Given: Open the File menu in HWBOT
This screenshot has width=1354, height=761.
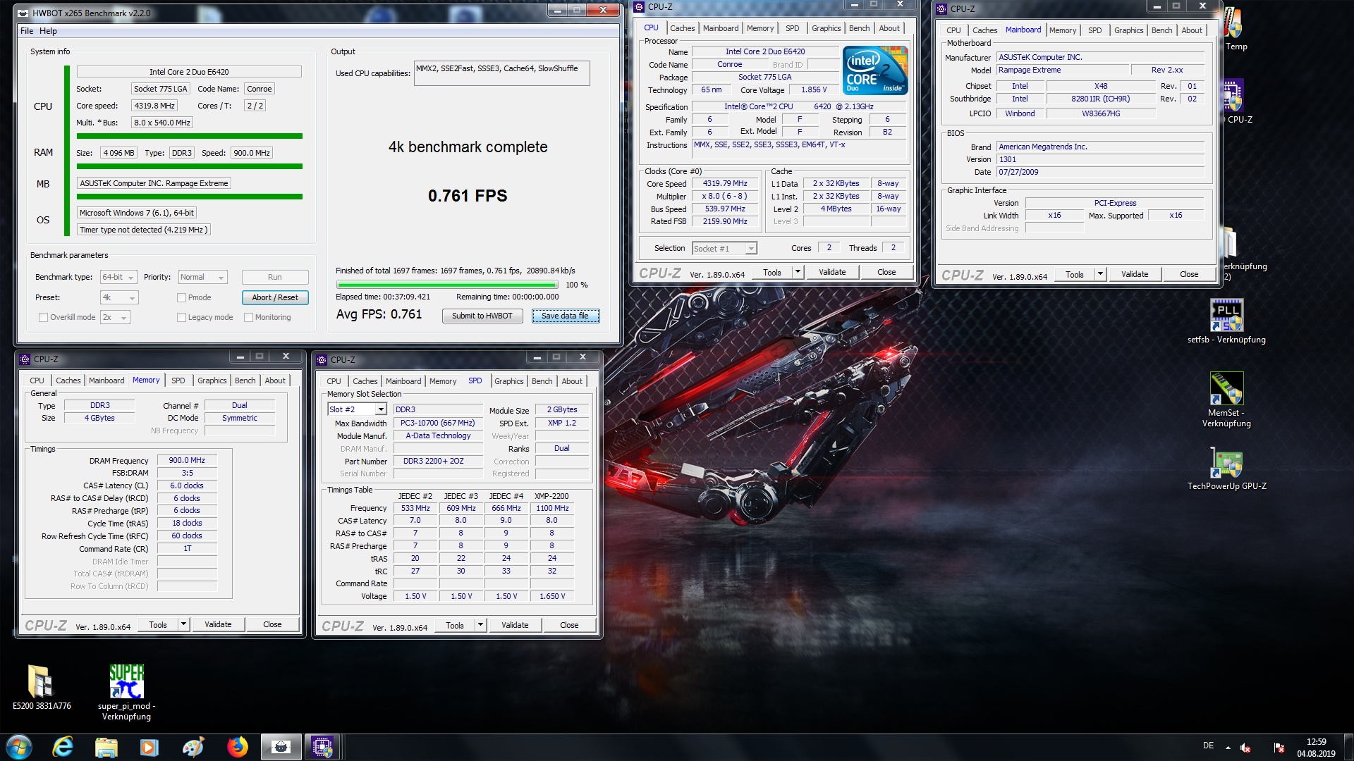Looking at the screenshot, I should [x=27, y=31].
